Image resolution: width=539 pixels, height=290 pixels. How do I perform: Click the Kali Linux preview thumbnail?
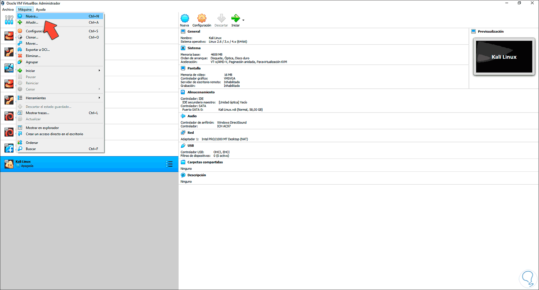click(504, 57)
